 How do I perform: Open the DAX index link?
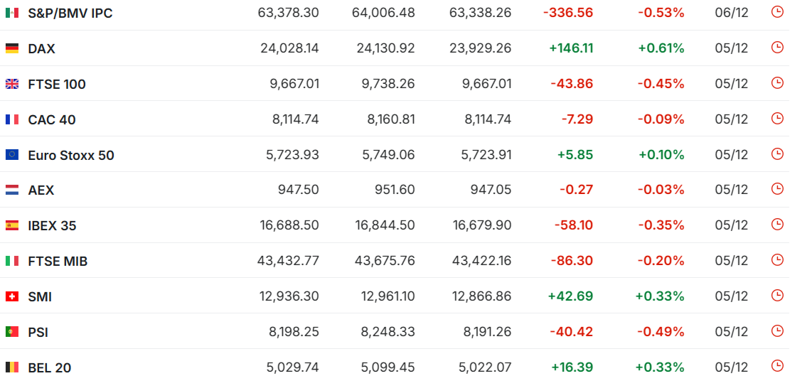tap(41, 48)
